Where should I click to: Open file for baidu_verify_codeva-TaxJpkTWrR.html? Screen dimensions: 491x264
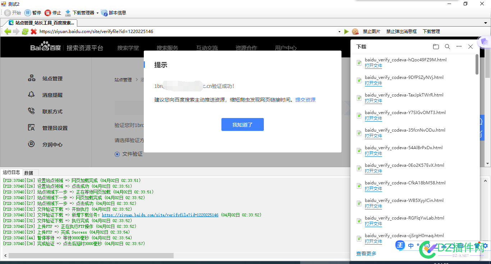[x=373, y=101]
